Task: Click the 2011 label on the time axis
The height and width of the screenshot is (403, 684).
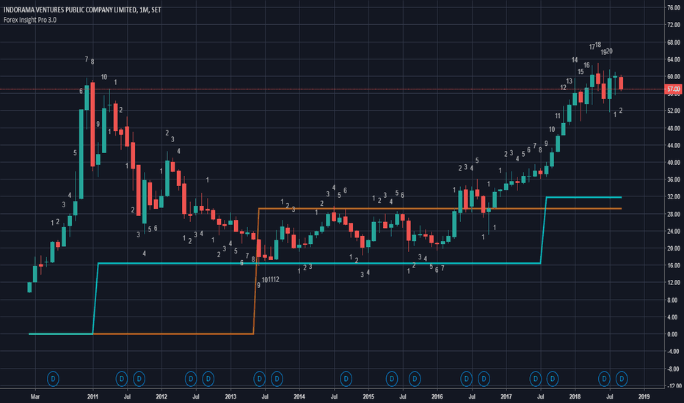Action: pos(92,396)
